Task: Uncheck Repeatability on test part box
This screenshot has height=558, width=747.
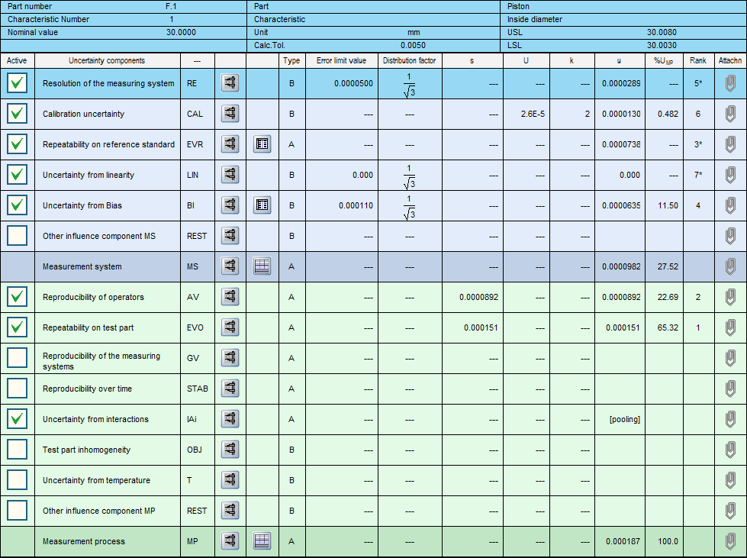Action: click(17, 327)
